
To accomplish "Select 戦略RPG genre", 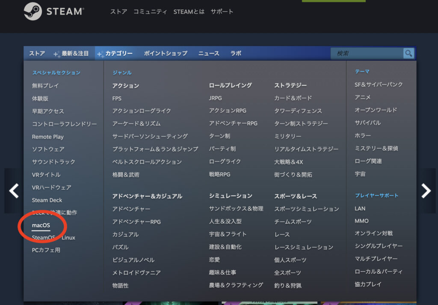I will pos(219,174).
